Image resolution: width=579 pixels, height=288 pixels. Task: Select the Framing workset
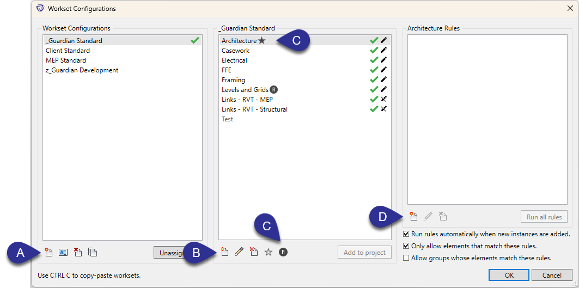point(304,79)
